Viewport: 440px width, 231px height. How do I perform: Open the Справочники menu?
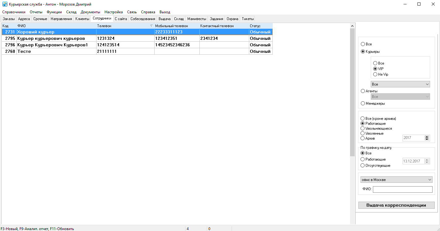click(x=14, y=12)
